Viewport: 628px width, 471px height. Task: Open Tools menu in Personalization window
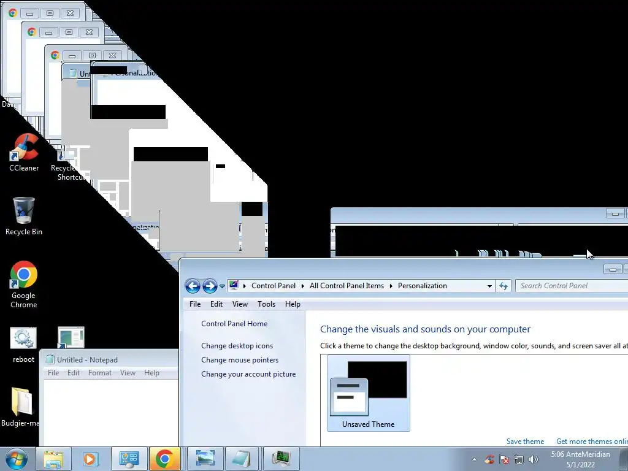[x=266, y=304]
